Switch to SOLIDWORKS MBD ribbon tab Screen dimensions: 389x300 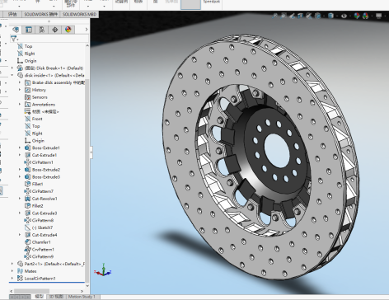pos(79,14)
